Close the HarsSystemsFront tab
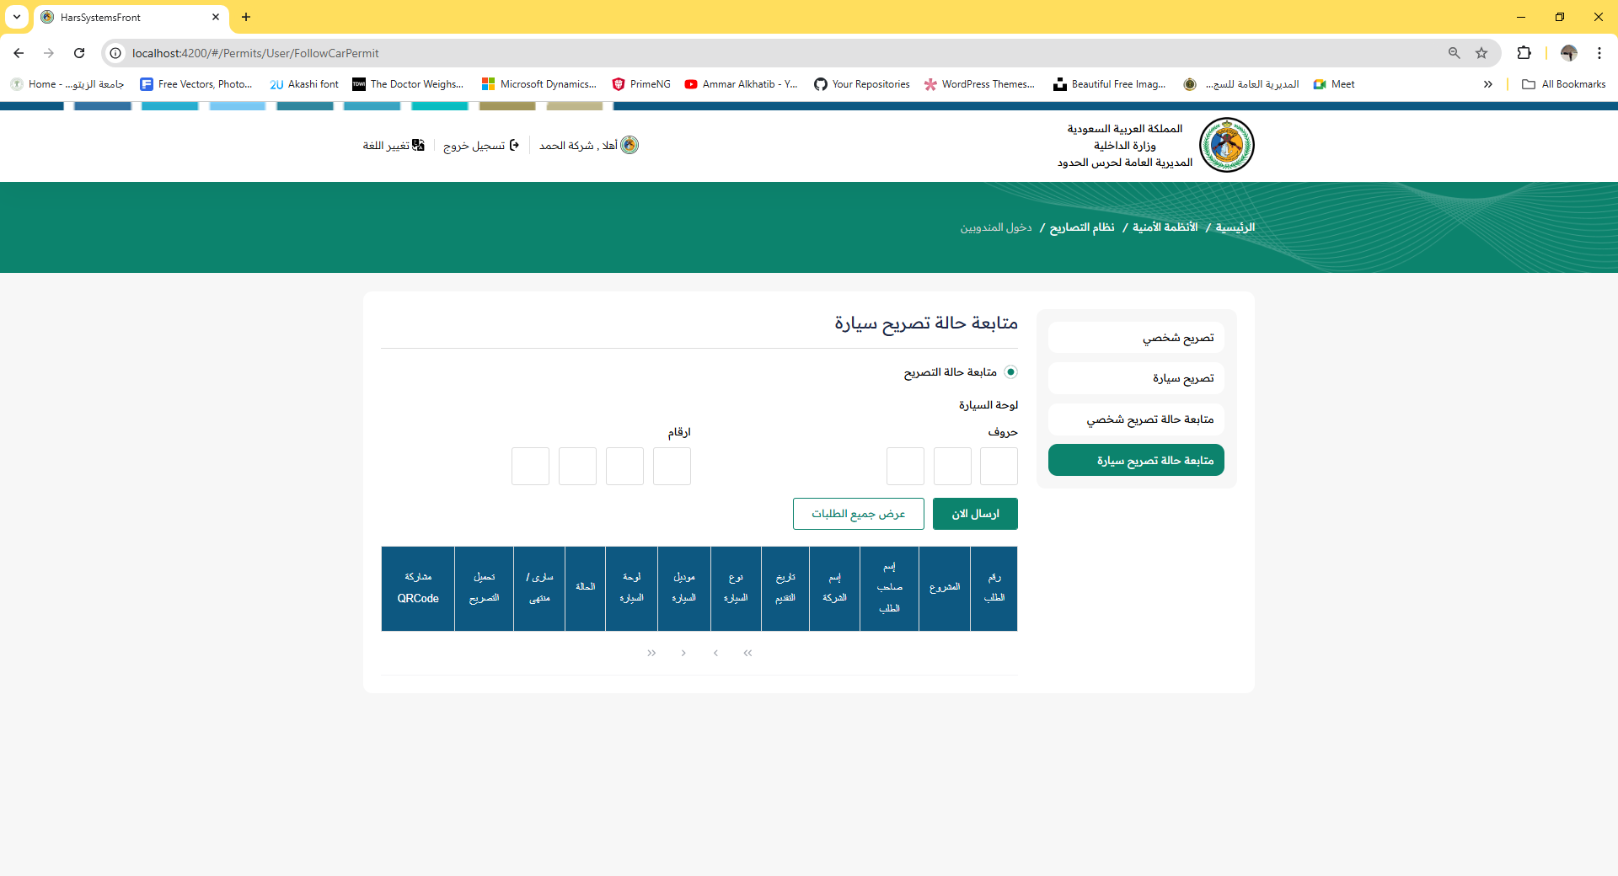The height and width of the screenshot is (876, 1618). coord(216,17)
